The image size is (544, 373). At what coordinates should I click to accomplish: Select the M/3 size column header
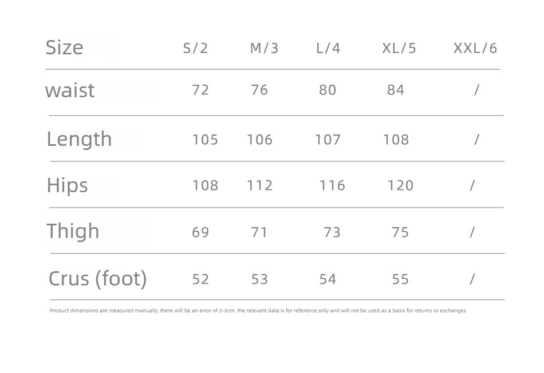point(265,48)
